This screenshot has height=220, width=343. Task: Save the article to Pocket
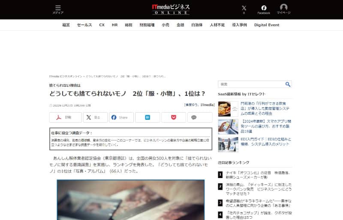click(x=174, y=117)
